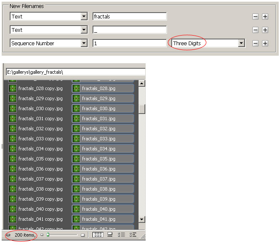Select file fractals_036 copy.jpg
Image resolution: width=280 pixels, height=245 pixels.
point(40,169)
